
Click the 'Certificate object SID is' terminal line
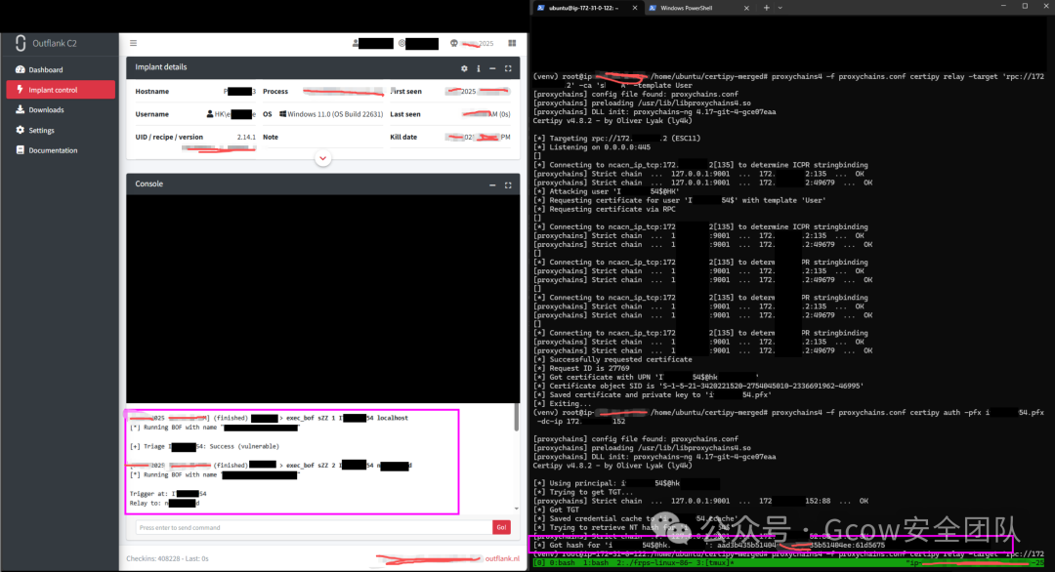pos(698,387)
